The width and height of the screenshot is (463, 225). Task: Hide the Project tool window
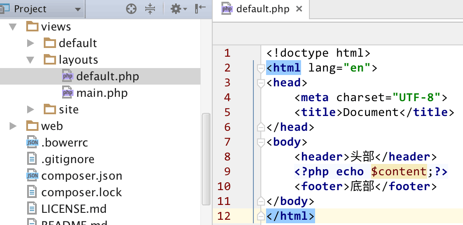pos(200,9)
